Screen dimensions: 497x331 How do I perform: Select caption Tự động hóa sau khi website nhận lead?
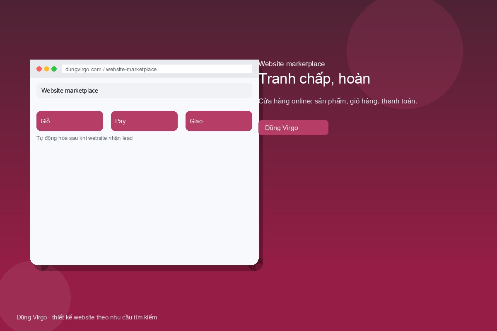tap(84, 138)
